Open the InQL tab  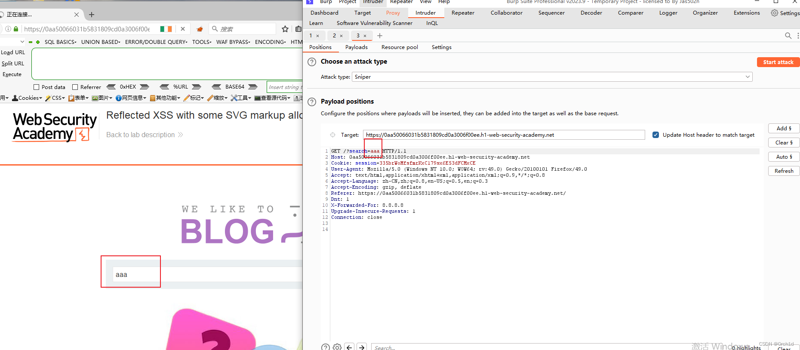(432, 23)
